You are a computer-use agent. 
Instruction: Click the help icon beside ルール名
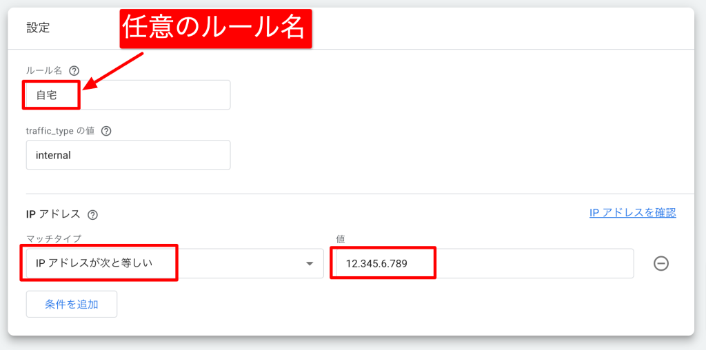74,70
